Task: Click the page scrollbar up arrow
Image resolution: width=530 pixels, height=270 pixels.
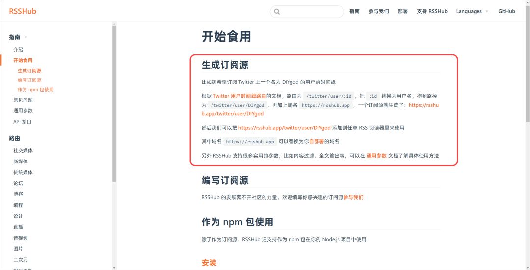Action: point(528,2)
